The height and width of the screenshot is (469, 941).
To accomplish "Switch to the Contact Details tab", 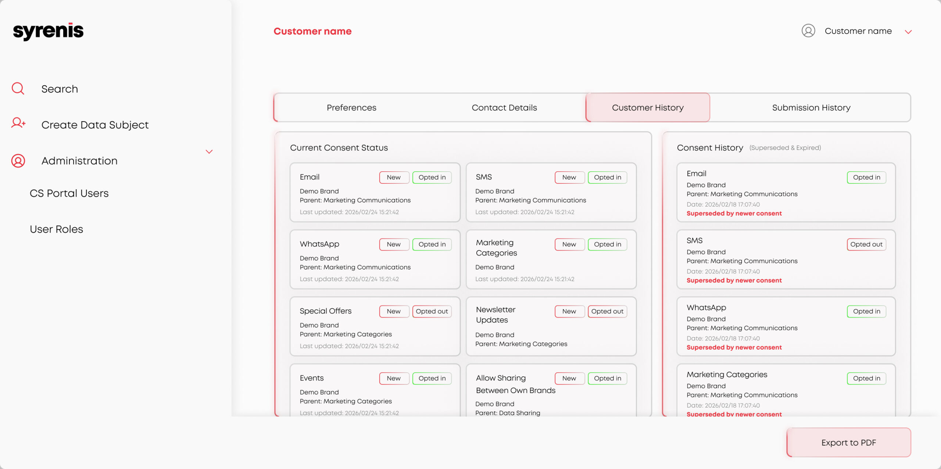I will tap(504, 107).
